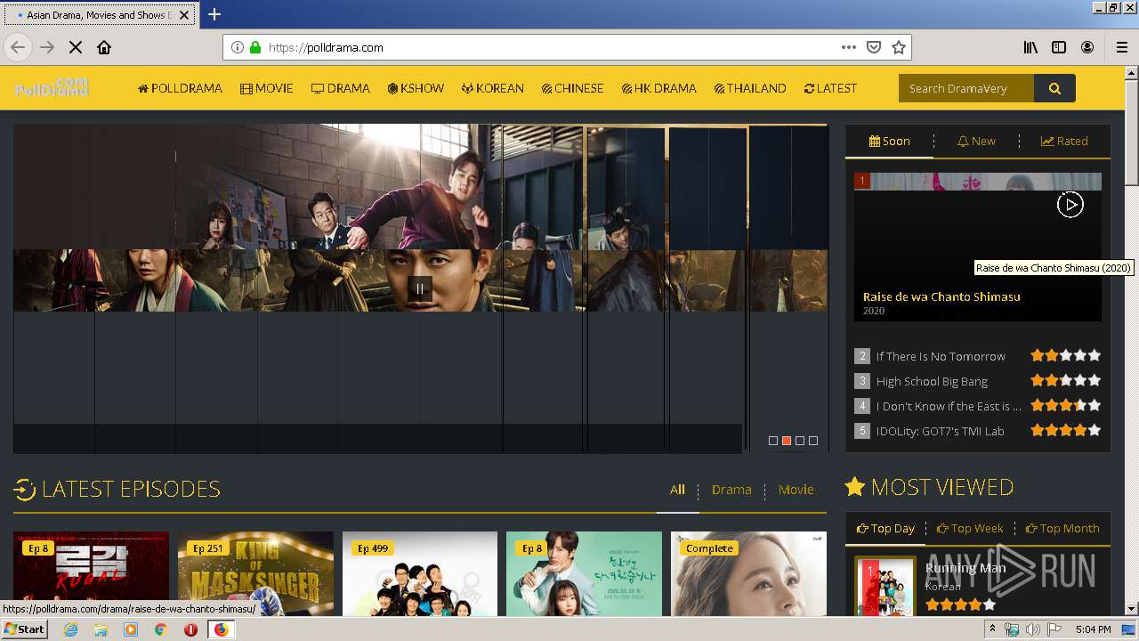Open page actions three-dot menu

point(848,47)
